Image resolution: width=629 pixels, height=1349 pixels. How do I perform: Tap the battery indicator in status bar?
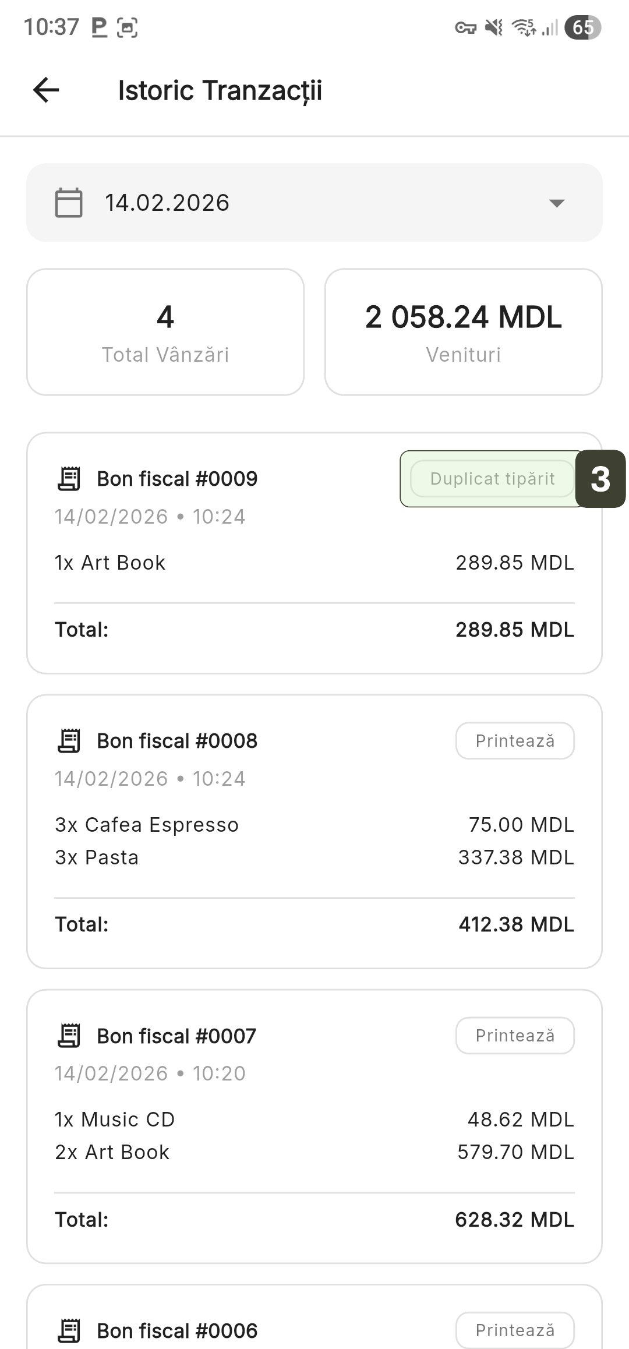tap(582, 27)
